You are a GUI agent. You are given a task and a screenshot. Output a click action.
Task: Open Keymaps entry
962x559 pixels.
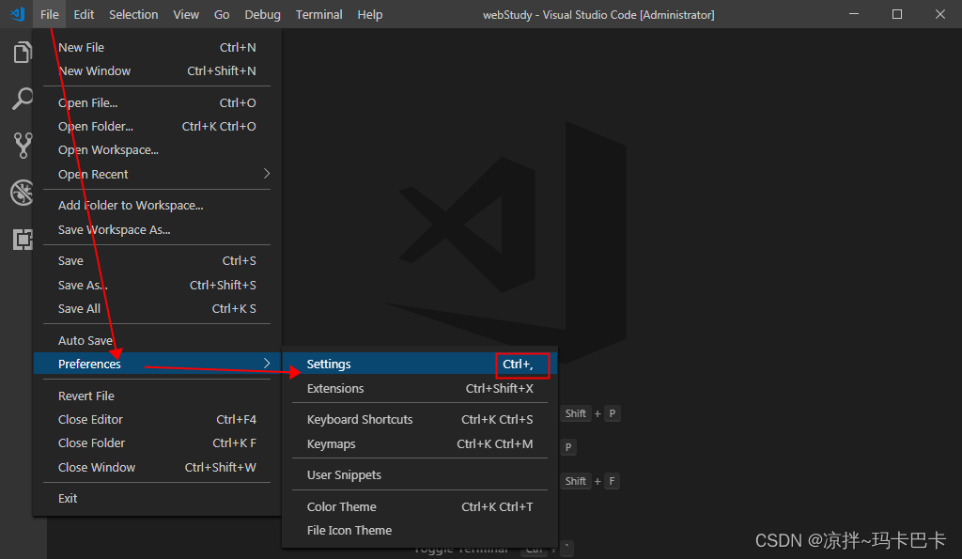point(420,443)
